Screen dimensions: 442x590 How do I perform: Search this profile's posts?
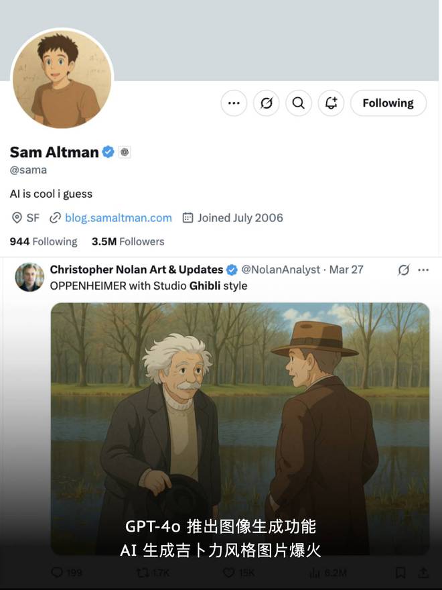coord(299,103)
